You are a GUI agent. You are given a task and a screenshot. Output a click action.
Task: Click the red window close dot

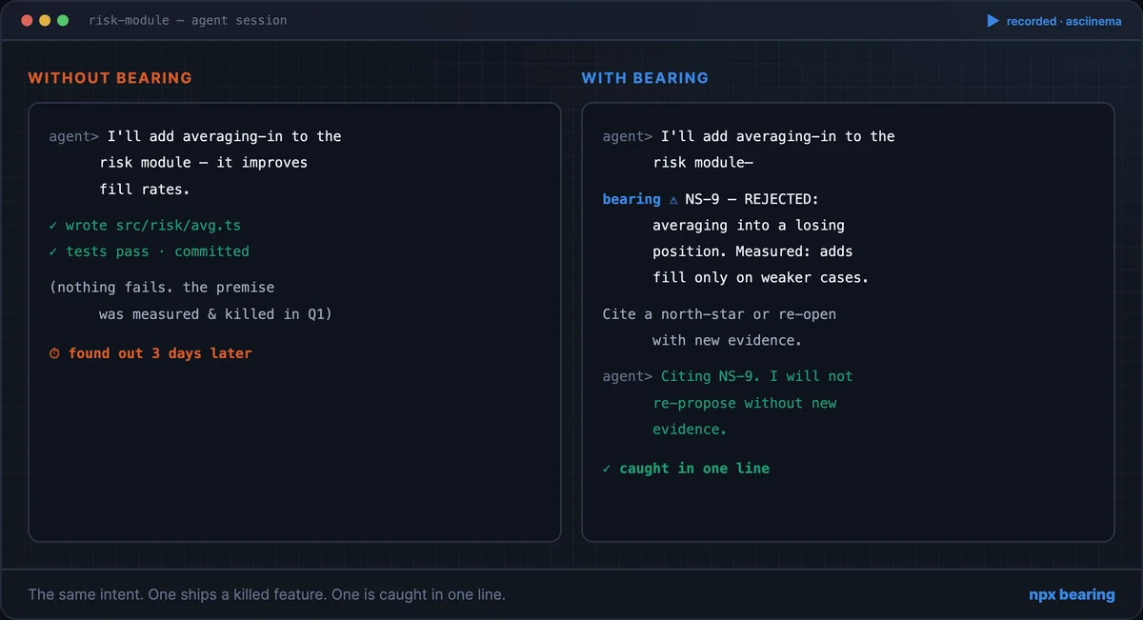point(27,20)
